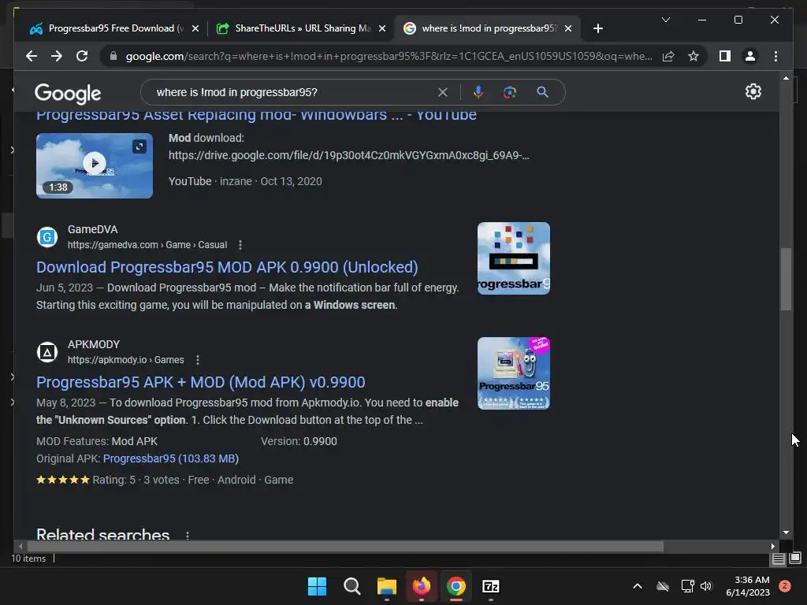Open the notification count badge
This screenshot has width=807, height=605.
point(785,586)
